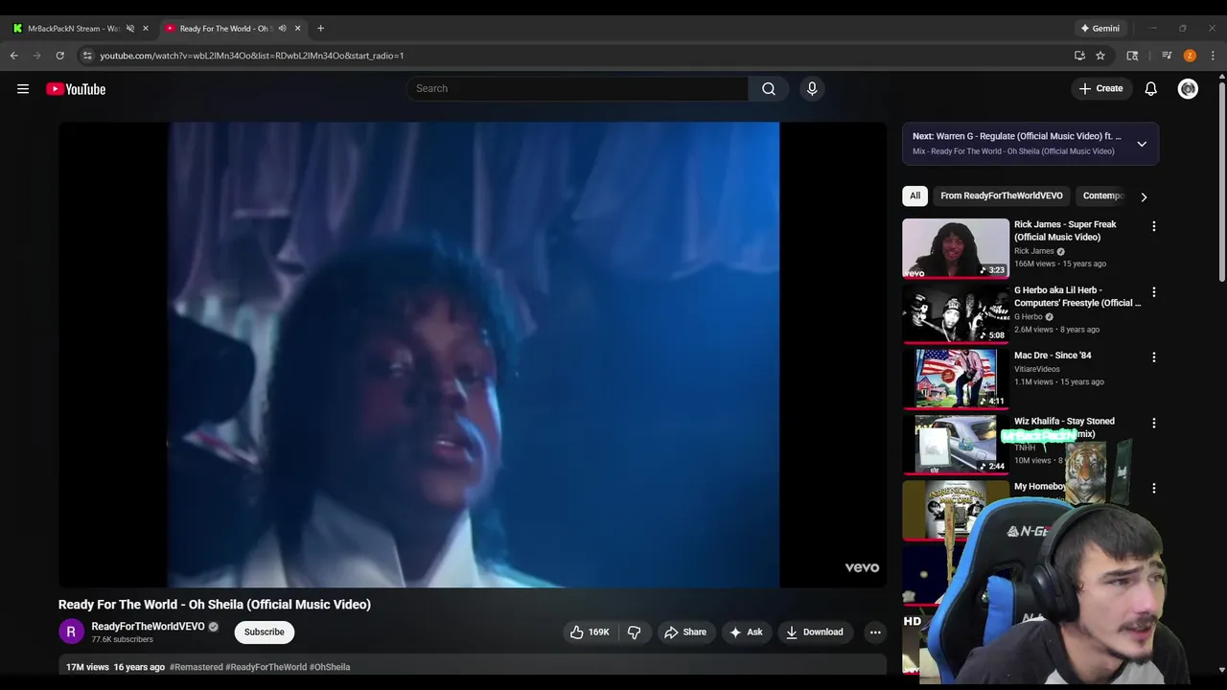View site information icon in address bar

tap(87, 56)
